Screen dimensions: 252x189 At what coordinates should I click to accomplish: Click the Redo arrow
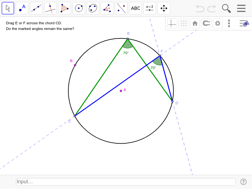coord(212,9)
